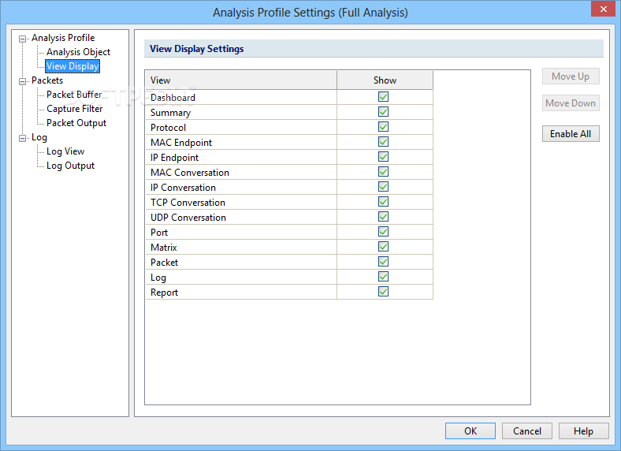Select the Report row name

[164, 293]
